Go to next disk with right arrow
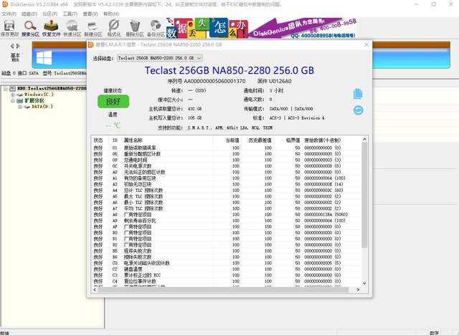Screen dimensions: 459x335 coord(18,46)
